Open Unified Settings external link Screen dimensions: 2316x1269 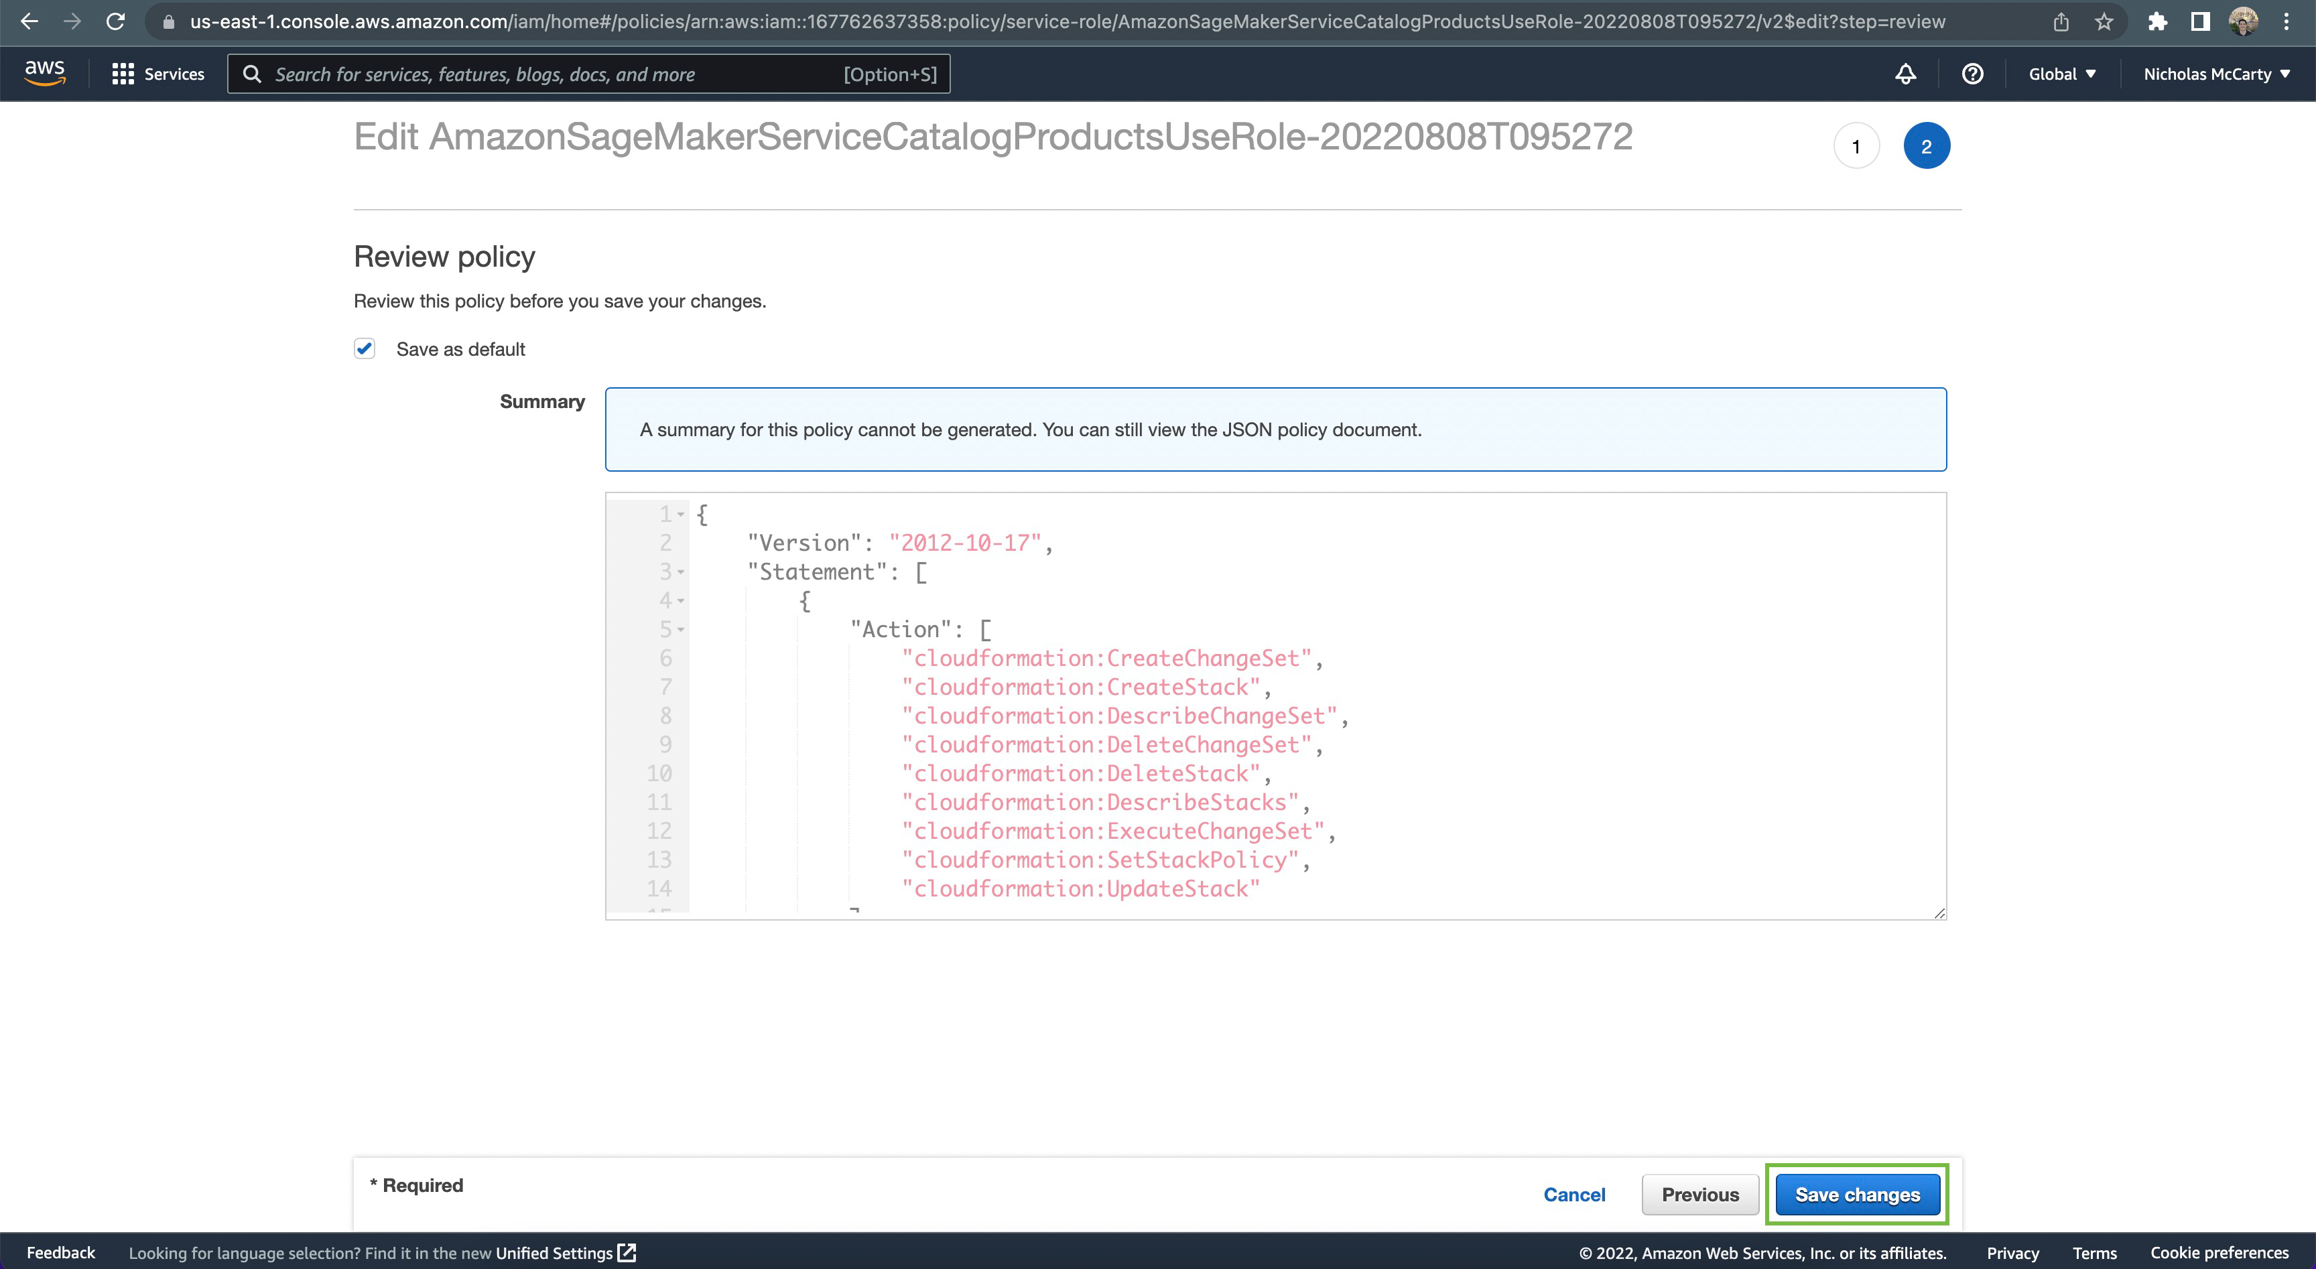565,1252
